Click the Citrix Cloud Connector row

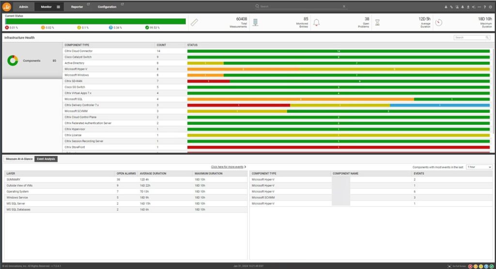278,51
